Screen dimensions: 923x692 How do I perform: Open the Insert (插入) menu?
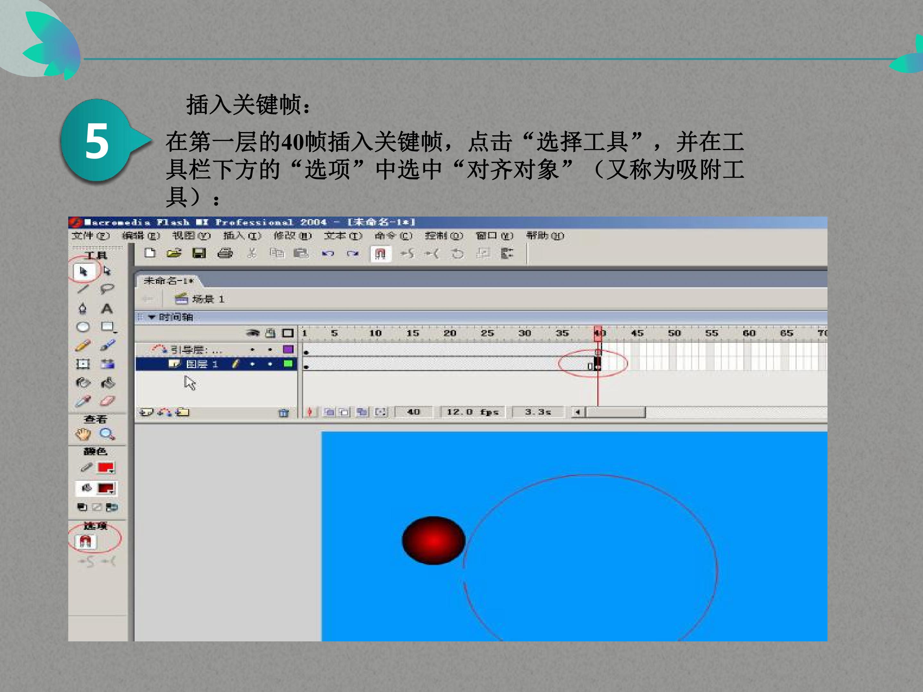(242, 236)
